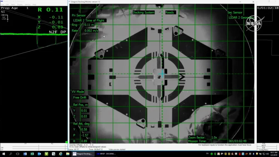Close the Dragon2 Docking Monitor window
Viewport: 279px width, 157px height.
253,2
